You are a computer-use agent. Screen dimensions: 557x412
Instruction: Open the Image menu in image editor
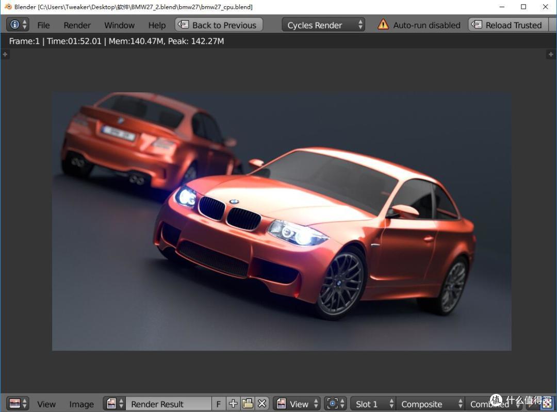(81, 404)
